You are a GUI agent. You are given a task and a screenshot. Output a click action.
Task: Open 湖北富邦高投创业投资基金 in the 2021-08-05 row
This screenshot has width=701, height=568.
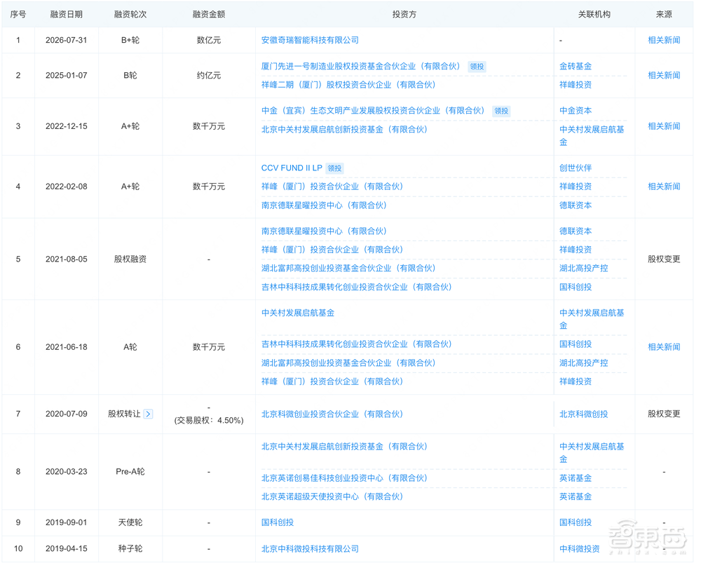coord(348,269)
